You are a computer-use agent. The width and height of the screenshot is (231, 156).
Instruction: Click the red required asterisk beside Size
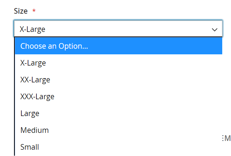pyautogui.click(x=34, y=11)
